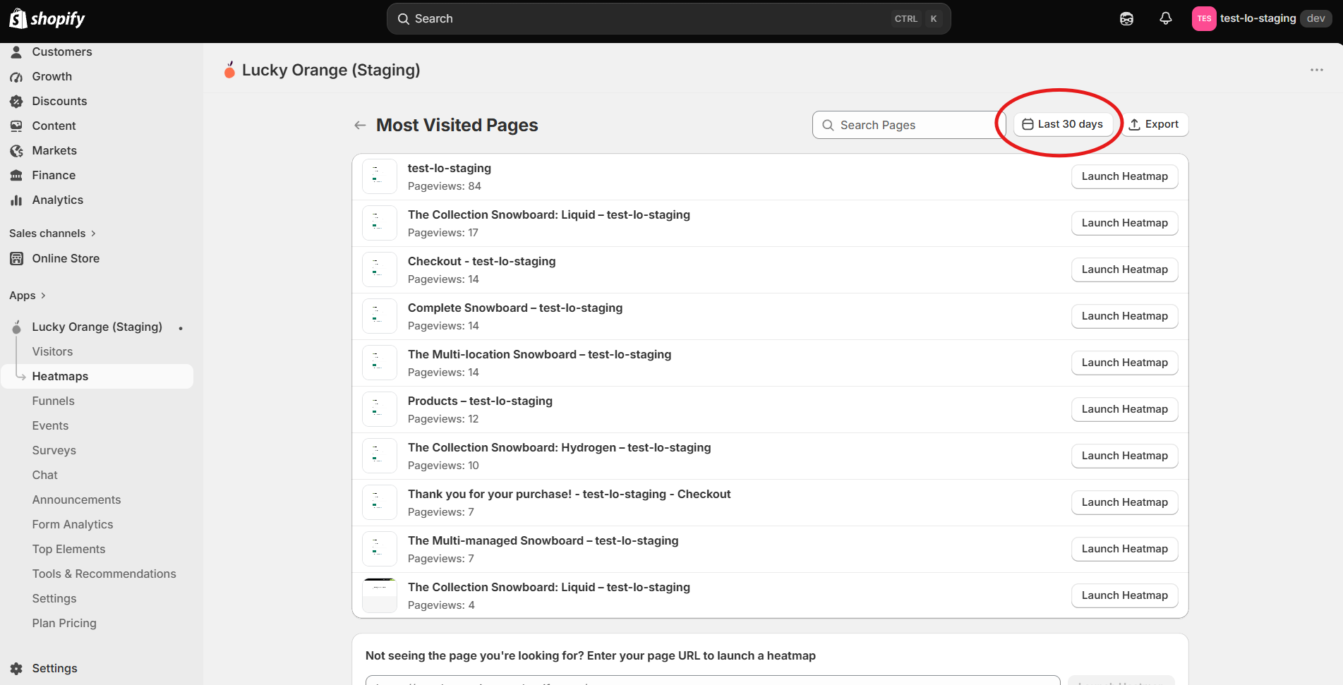Click the Online Store storefront icon
Image resolution: width=1343 pixels, height=685 pixels.
pos(16,258)
